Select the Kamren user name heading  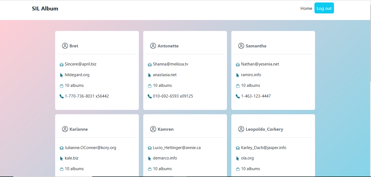pos(165,129)
